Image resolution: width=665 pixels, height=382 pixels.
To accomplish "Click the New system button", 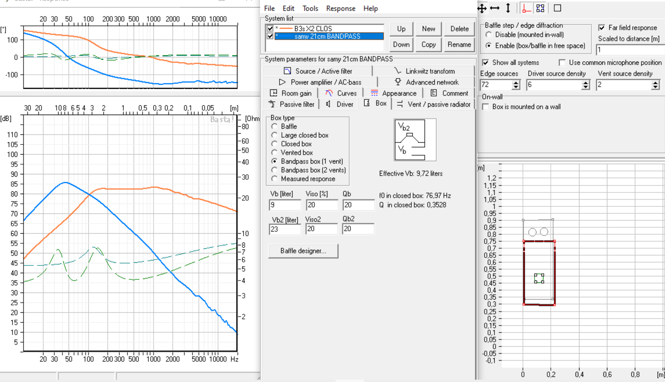I will (428, 29).
